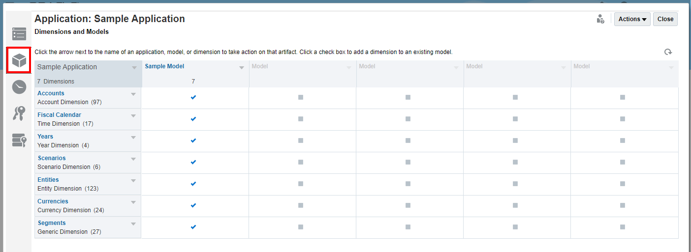Toggle Entities check in Sample Model column

coord(193,184)
